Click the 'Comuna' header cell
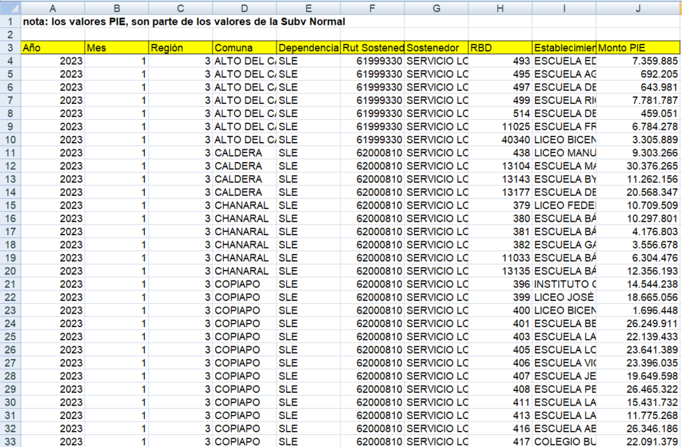This screenshot has height=447, width=682. tap(244, 48)
